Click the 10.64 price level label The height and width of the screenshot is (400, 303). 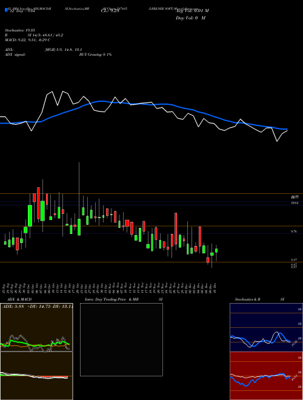point(295,203)
